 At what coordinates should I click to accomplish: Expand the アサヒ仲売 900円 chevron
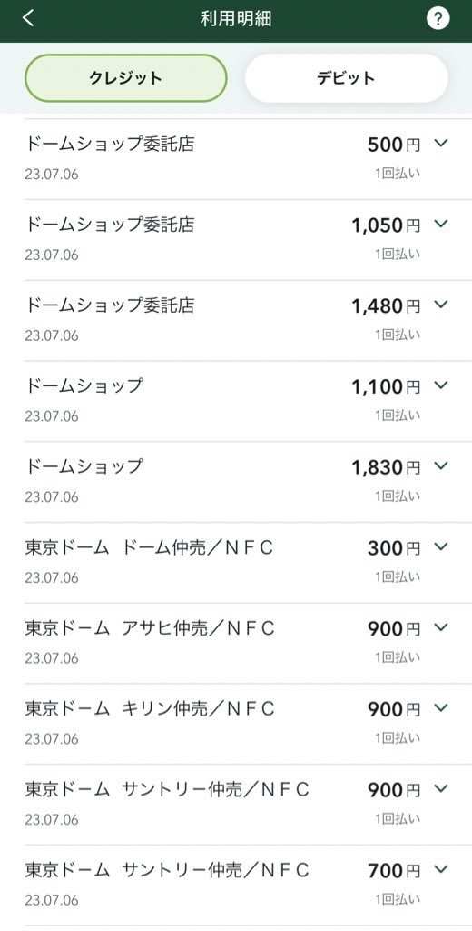[x=440, y=627]
